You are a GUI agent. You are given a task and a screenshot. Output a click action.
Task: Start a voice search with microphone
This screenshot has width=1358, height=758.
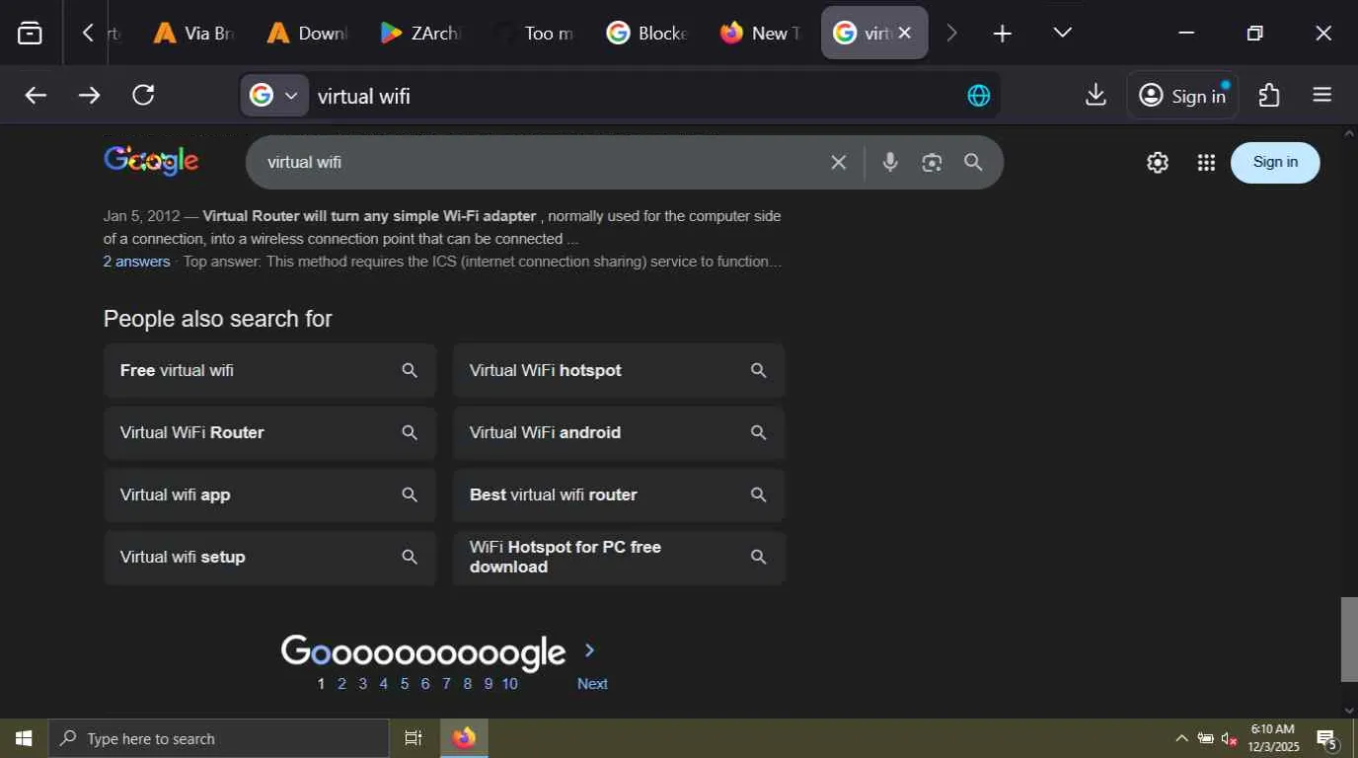point(890,162)
